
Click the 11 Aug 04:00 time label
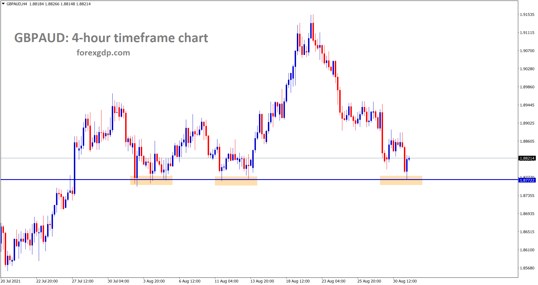pyautogui.click(x=226, y=281)
